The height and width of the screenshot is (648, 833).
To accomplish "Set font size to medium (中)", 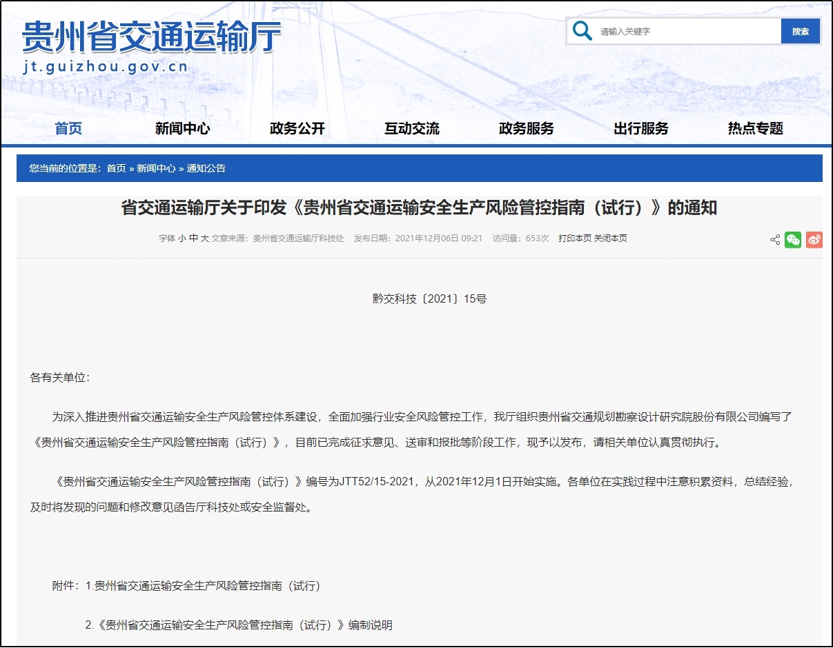I will click(194, 239).
